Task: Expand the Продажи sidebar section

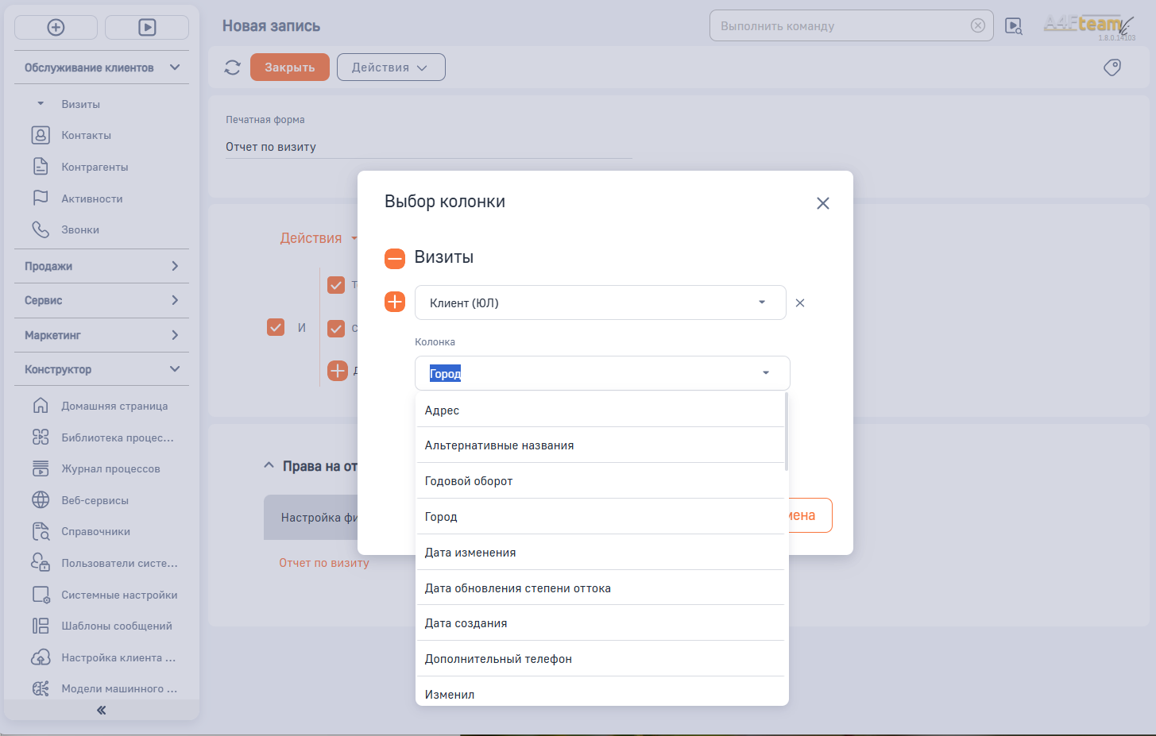Action: [102, 266]
